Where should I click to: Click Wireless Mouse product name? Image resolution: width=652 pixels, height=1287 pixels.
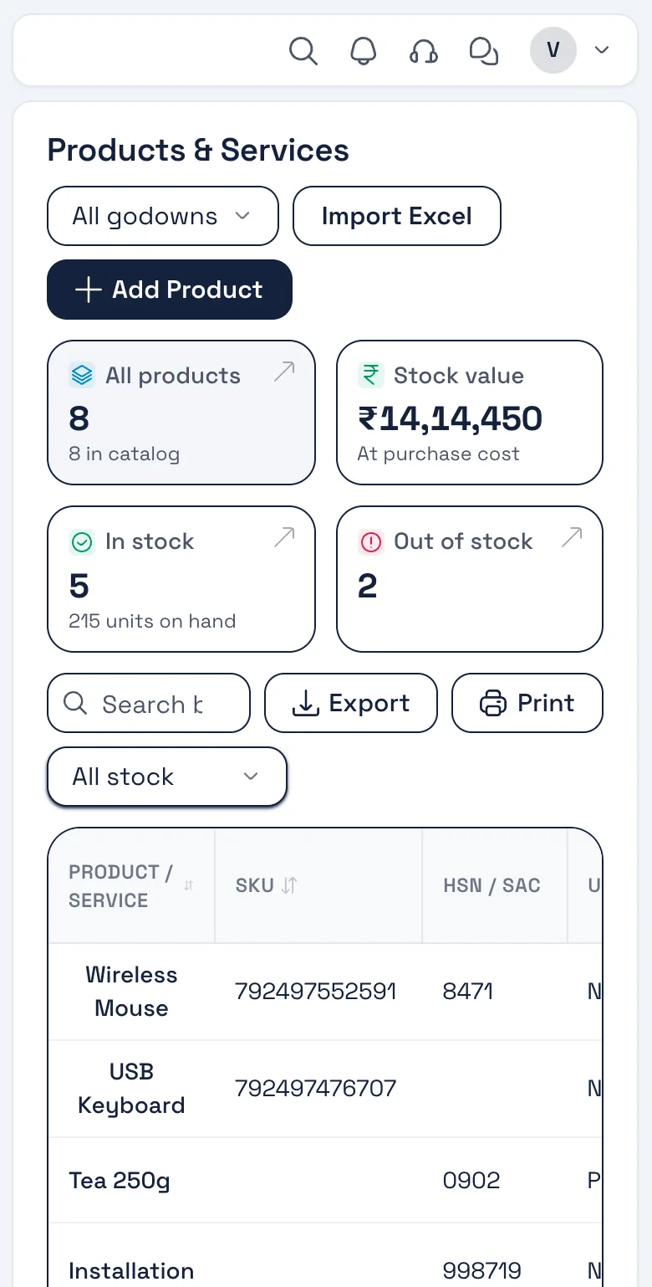(131, 992)
